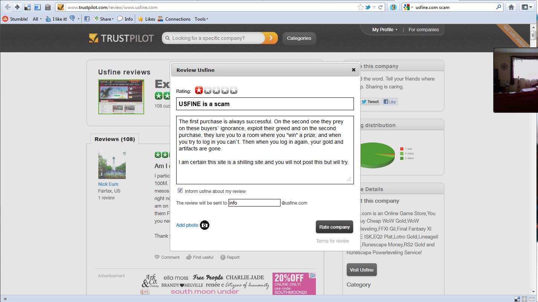This screenshot has width=538, height=302.
Task: Bookmark this page with the star icon
Action: [360, 7]
